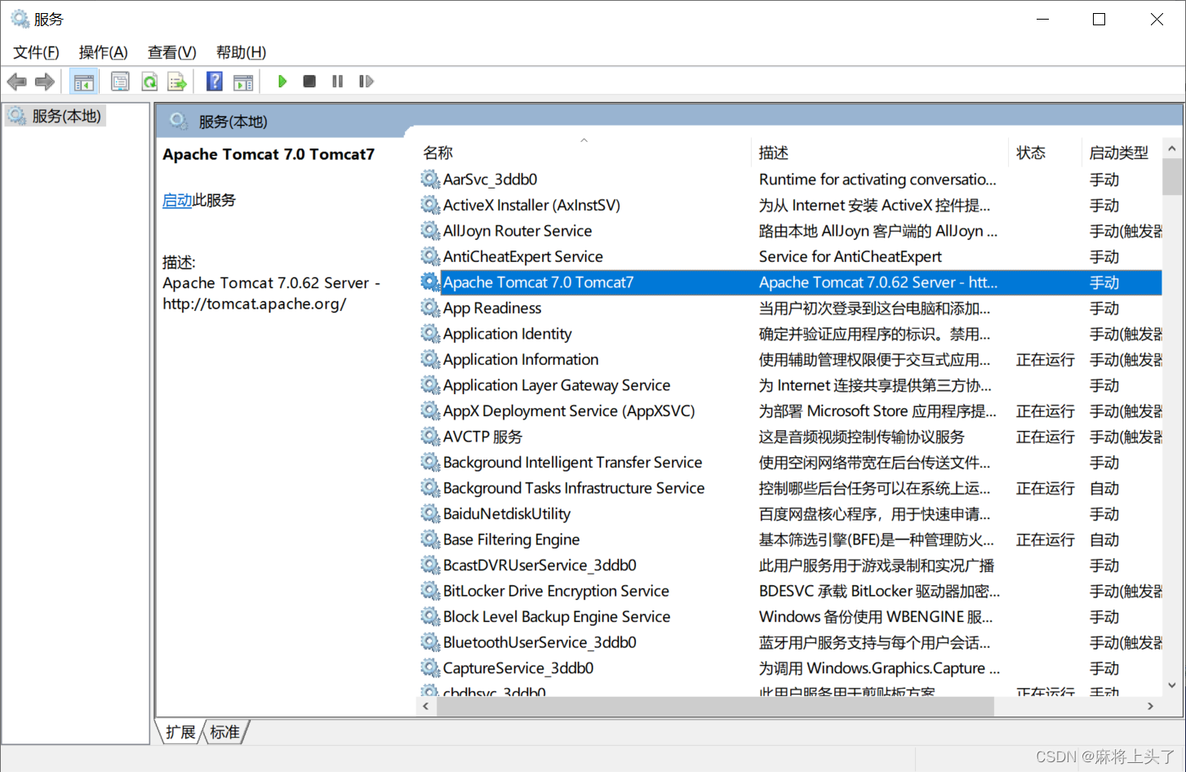
Task: Select AppX Deployment Service (AppXSVC) row
Action: (790, 410)
